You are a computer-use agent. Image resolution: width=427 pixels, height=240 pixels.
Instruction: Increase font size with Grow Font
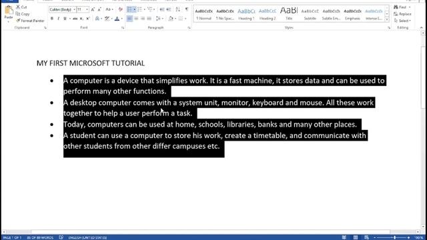[93, 9]
